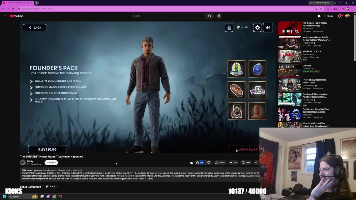Open the SILENT HILL 2 Run 9 thumbnail

point(290,56)
